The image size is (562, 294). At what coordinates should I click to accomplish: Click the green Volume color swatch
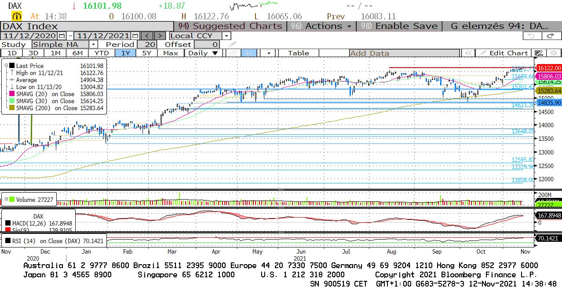point(12,200)
